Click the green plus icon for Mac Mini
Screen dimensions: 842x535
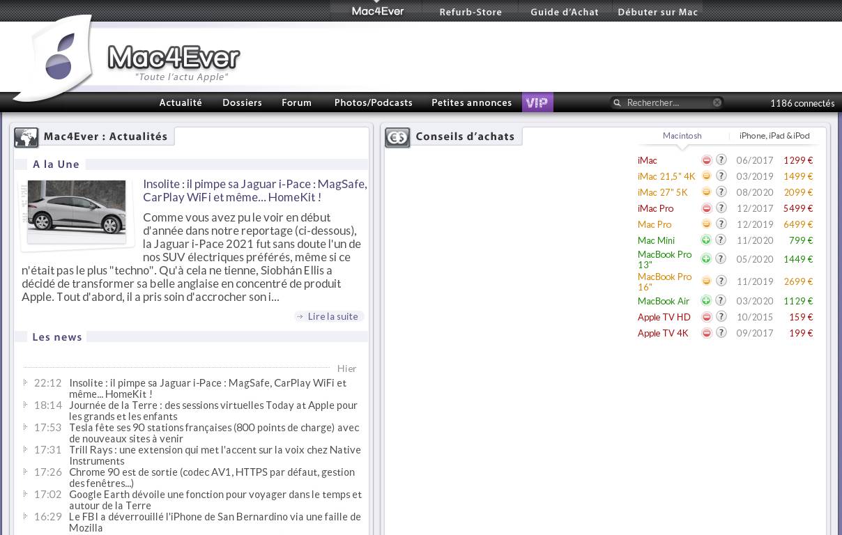pos(706,240)
